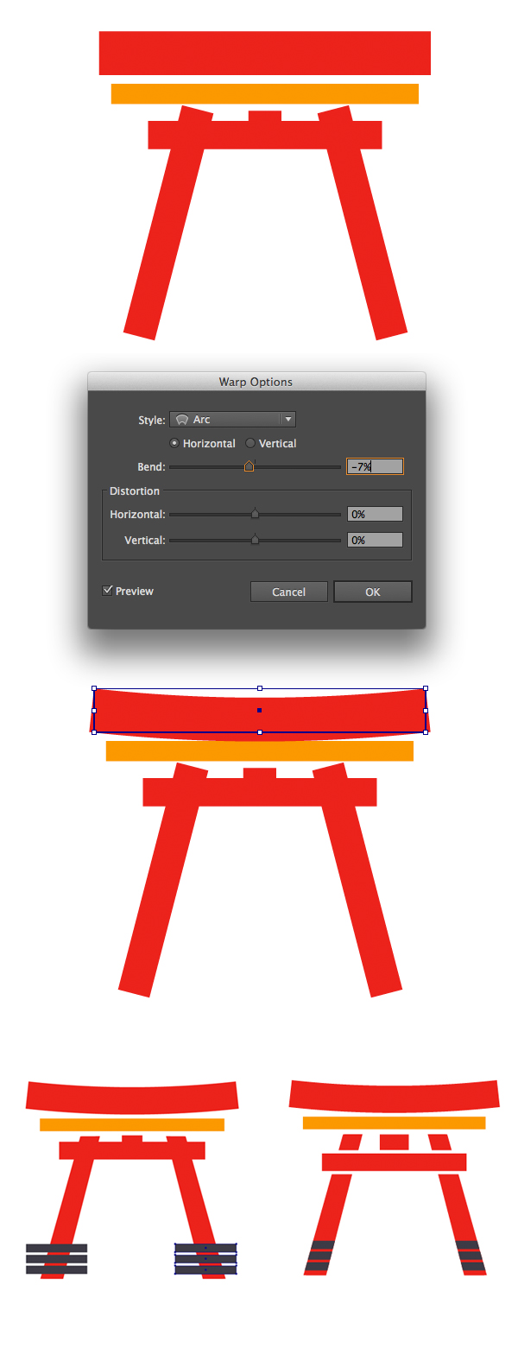Open the Style dropdown arrow
The height and width of the screenshot is (1361, 518).
[288, 420]
